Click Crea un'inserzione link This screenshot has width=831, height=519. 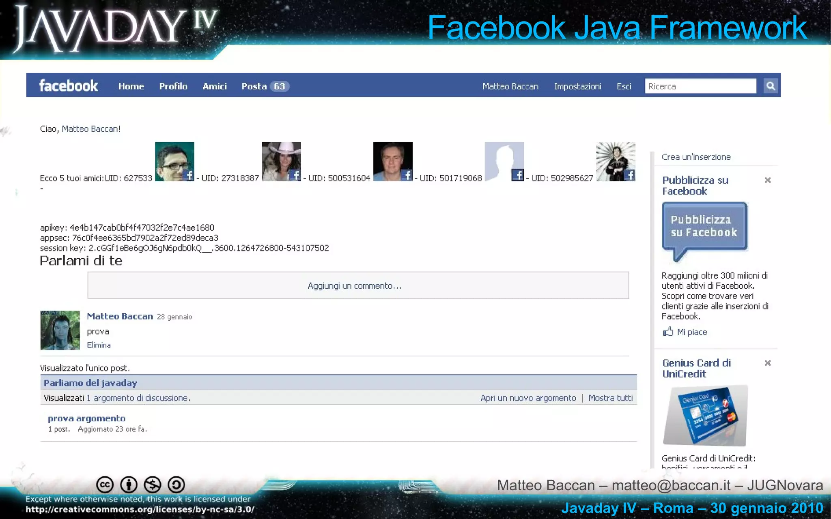[696, 157]
